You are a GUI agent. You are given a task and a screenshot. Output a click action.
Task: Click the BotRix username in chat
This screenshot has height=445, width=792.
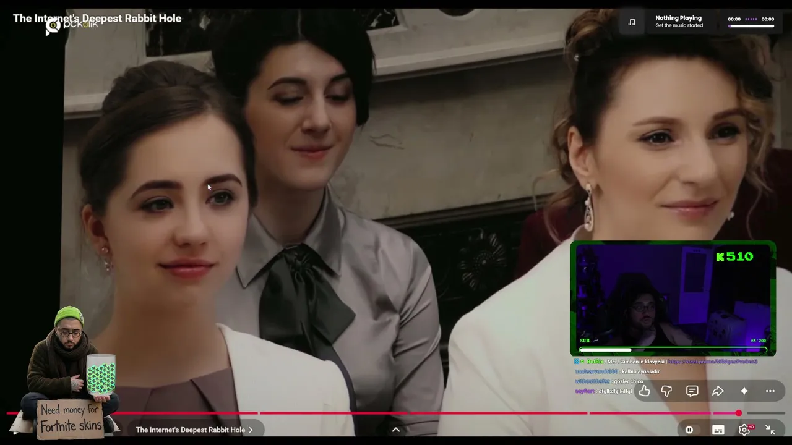pyautogui.click(x=595, y=362)
